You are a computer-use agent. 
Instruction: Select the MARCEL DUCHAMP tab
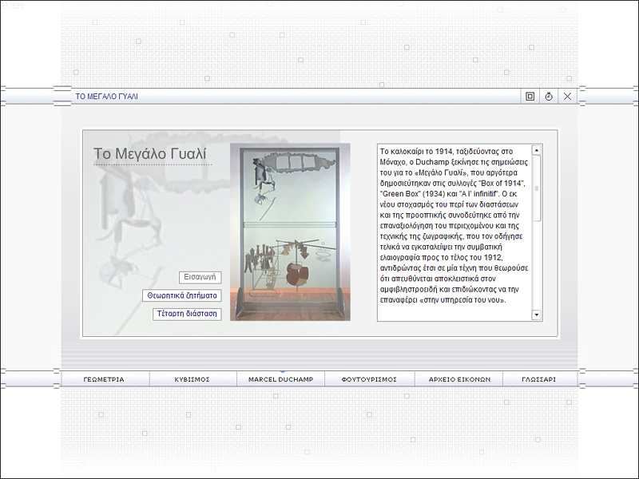[281, 379]
